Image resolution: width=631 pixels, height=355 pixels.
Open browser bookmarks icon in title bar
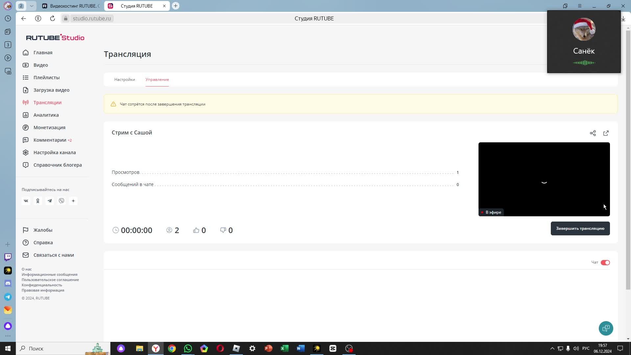tap(565, 6)
